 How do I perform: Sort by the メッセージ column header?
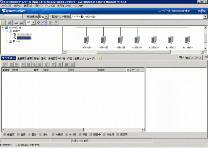coord(135,70)
